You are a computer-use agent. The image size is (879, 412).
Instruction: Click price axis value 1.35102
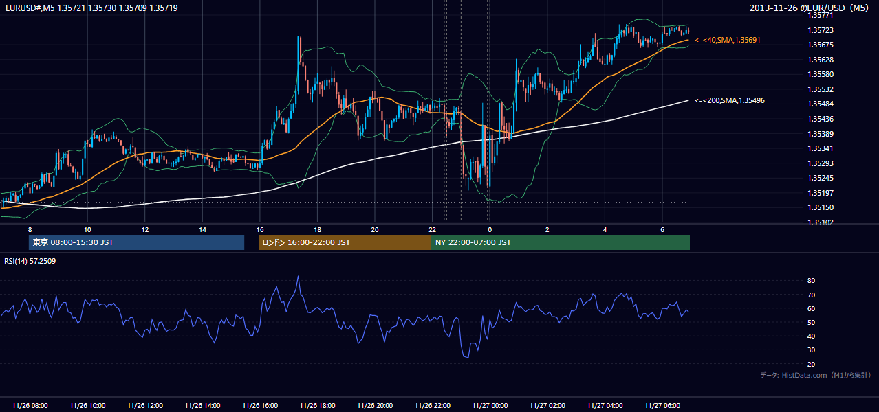pos(819,222)
